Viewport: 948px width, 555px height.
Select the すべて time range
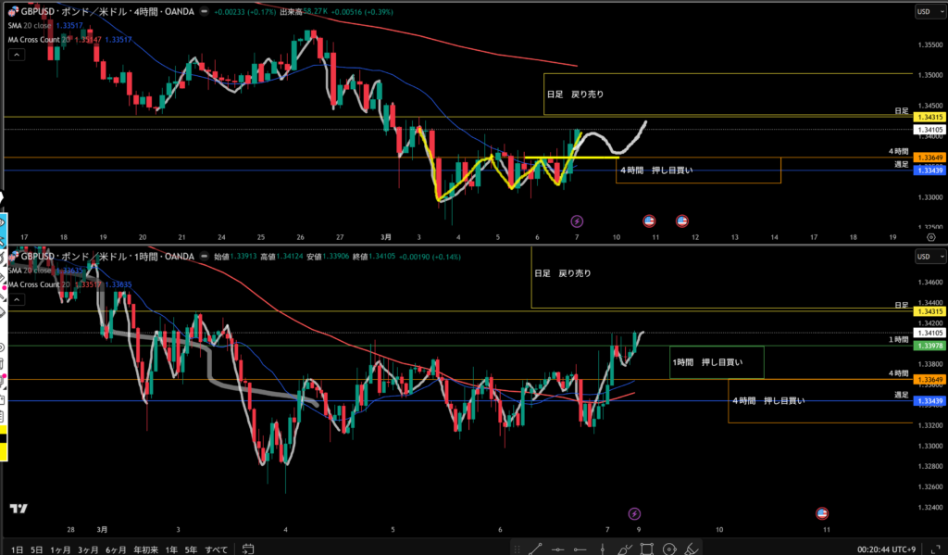[x=216, y=548]
